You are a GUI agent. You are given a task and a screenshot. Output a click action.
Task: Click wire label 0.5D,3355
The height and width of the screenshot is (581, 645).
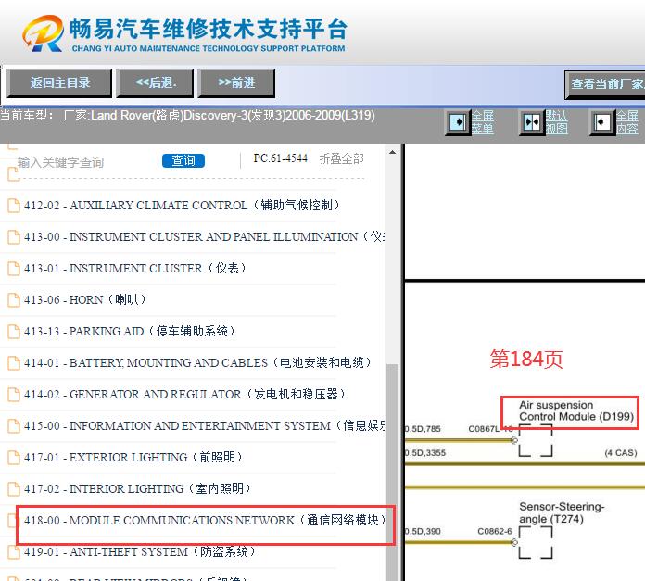click(425, 453)
